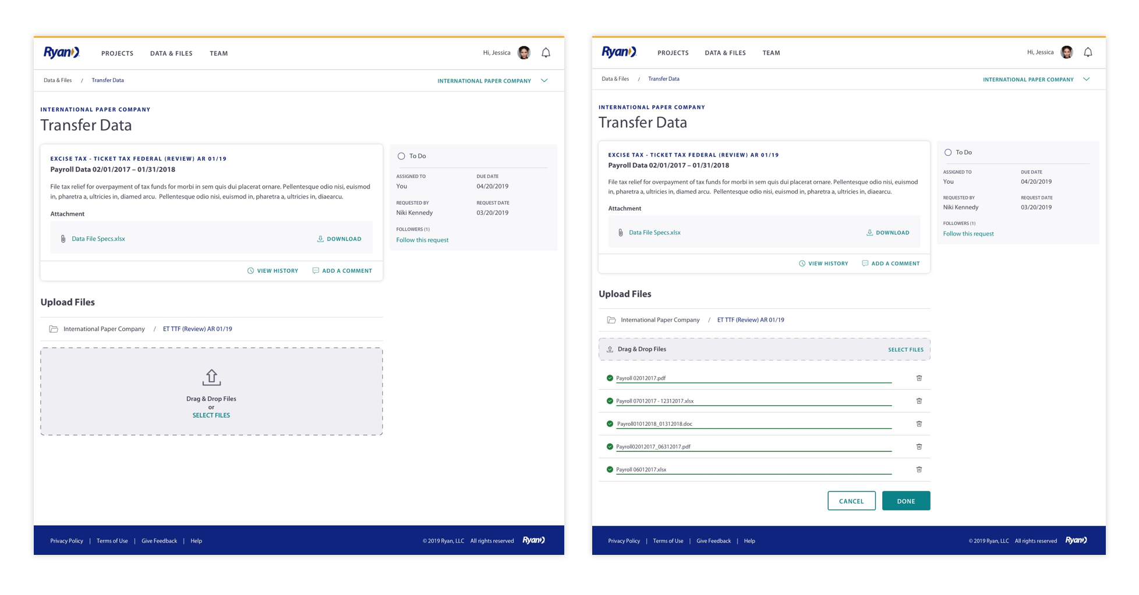Delete Payroll 06012017.xlsx with trash icon
The height and width of the screenshot is (595, 1139).
(x=919, y=469)
